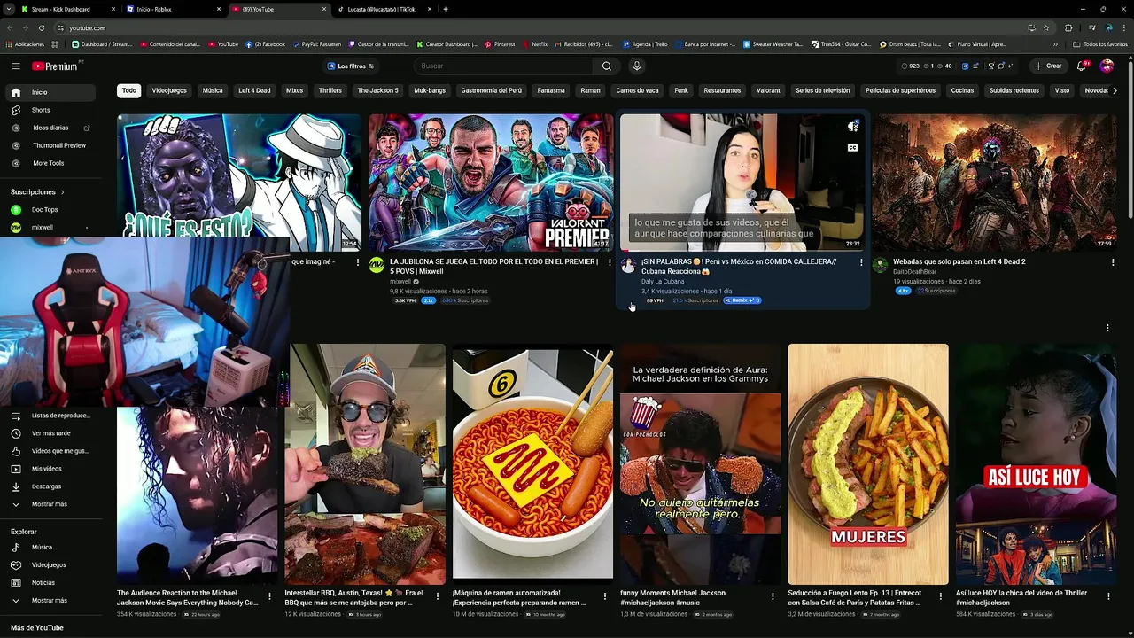Show more category chips with right arrow
The width and height of the screenshot is (1134, 638).
pos(1115,90)
